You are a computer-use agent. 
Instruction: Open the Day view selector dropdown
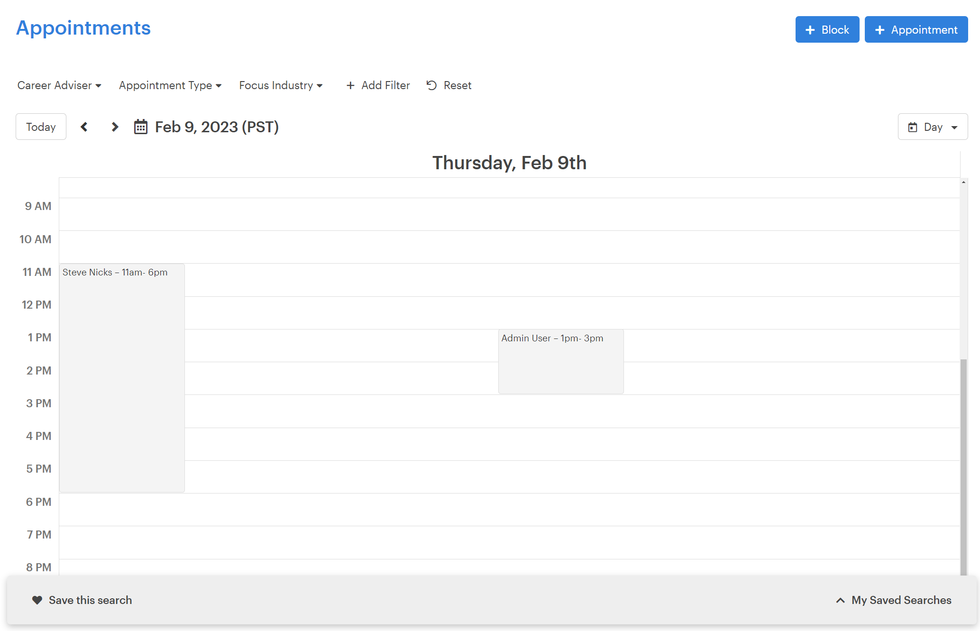click(x=933, y=127)
